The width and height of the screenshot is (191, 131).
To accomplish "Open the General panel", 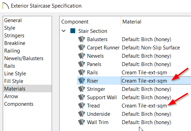I will pyautogui.click(x=13, y=20).
